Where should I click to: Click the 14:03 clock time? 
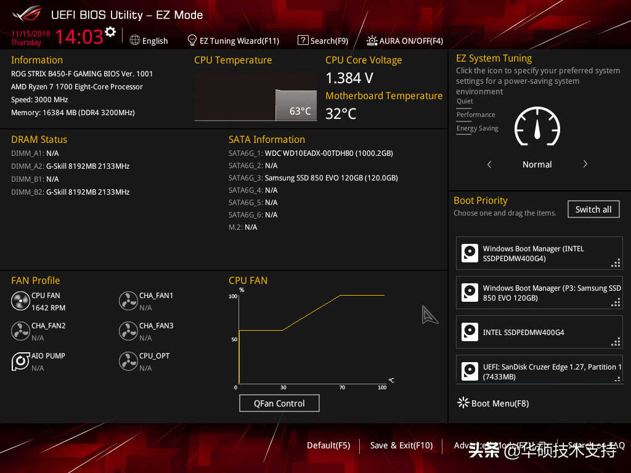[x=79, y=37]
